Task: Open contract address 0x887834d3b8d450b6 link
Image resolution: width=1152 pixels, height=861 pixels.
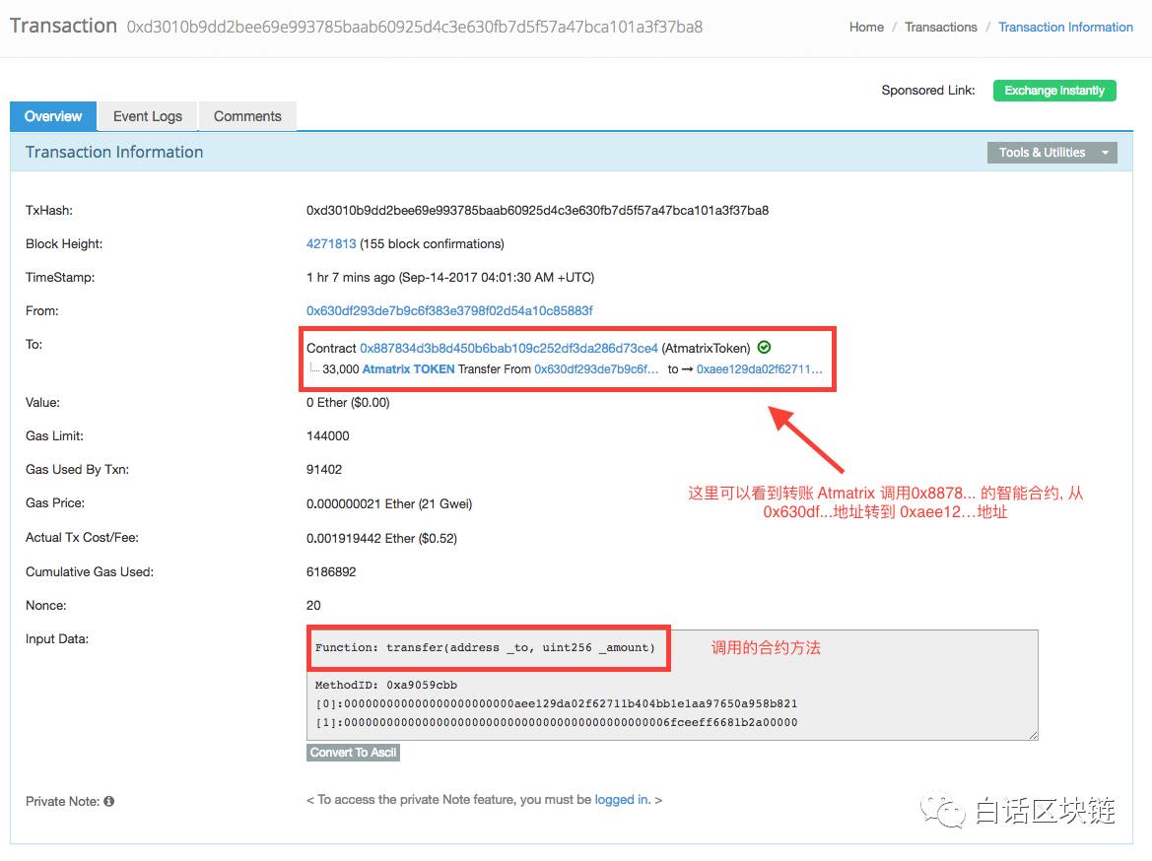Action: pyautogui.click(x=508, y=348)
